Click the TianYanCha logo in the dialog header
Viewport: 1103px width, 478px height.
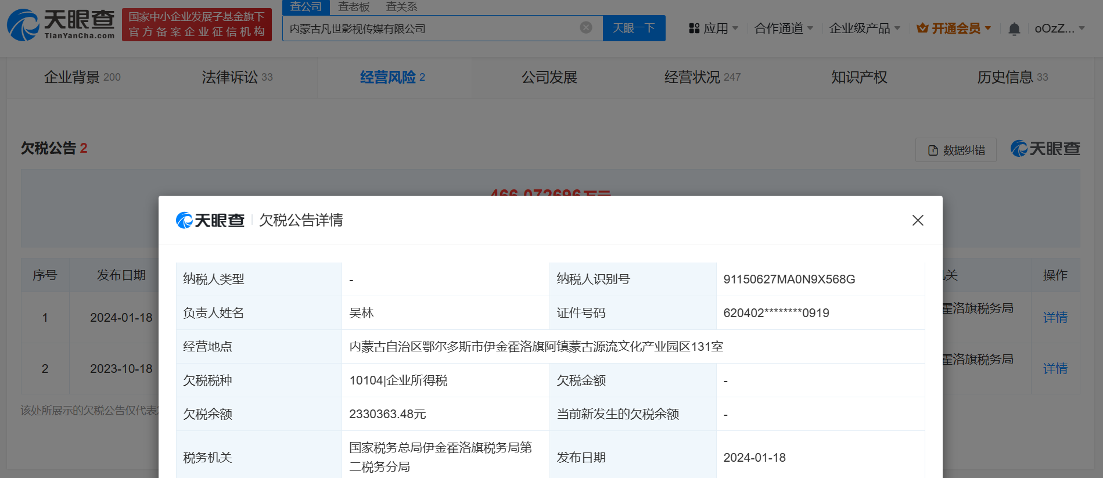[210, 220]
